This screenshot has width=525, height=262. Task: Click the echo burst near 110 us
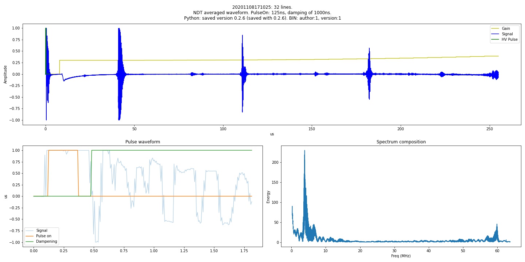point(242,74)
